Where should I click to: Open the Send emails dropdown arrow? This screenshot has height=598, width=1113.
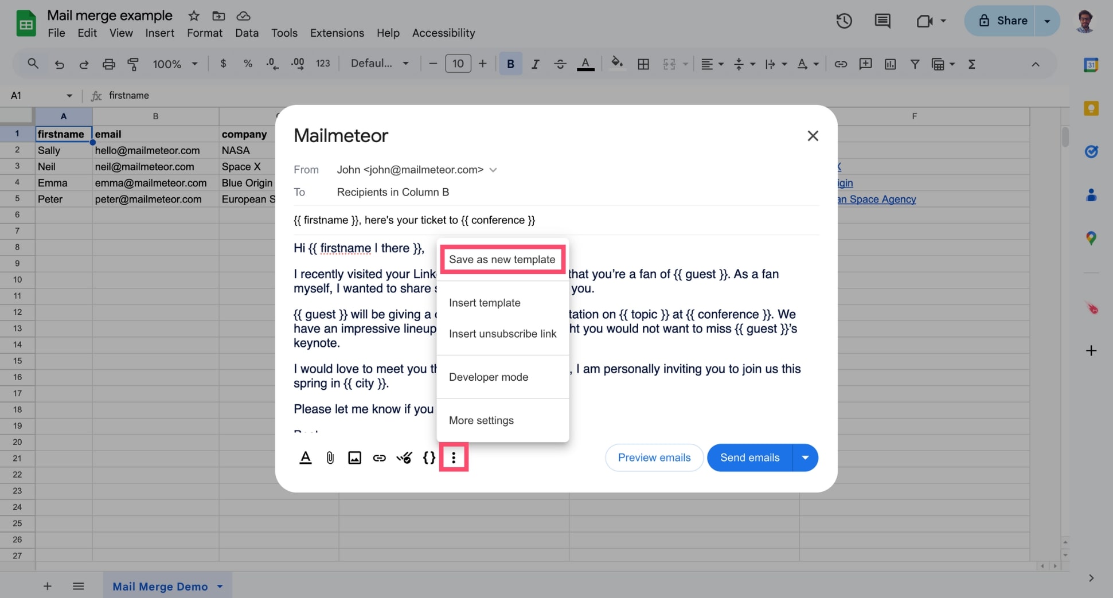pyautogui.click(x=805, y=458)
